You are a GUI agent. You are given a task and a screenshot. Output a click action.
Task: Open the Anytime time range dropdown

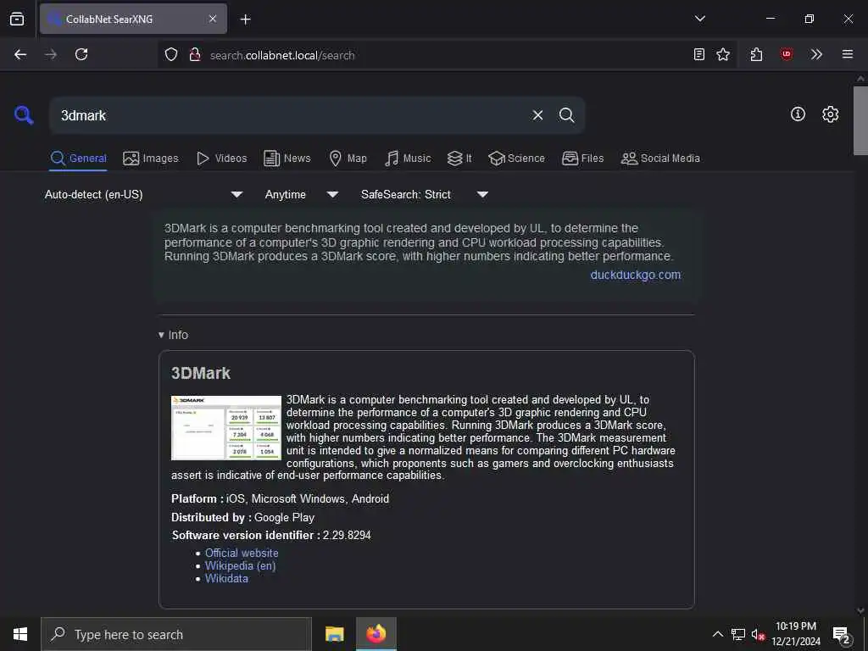coord(302,194)
